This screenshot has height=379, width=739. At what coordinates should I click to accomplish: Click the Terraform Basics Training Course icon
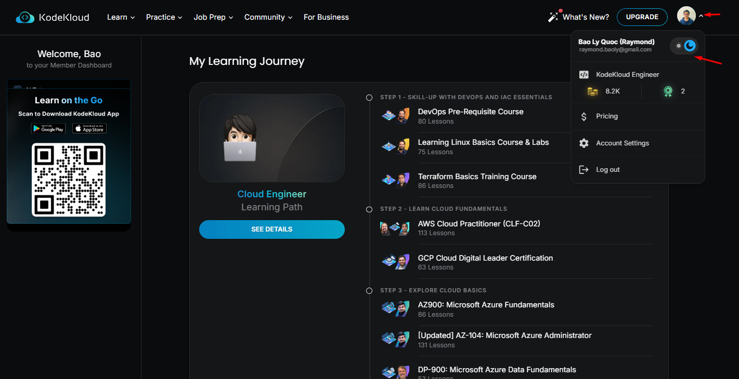click(396, 180)
